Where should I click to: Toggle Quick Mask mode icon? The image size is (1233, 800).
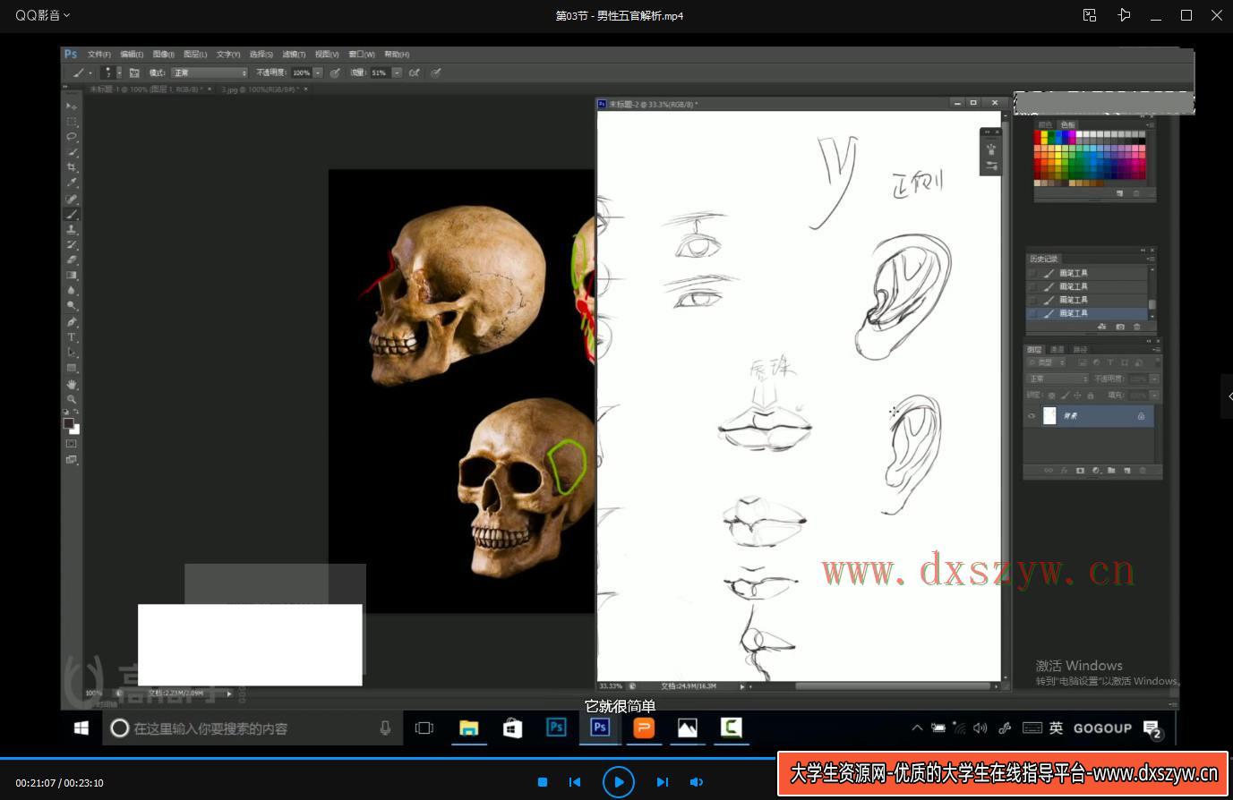72,443
